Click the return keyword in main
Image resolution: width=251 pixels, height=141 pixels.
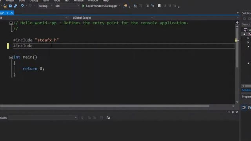30,69
